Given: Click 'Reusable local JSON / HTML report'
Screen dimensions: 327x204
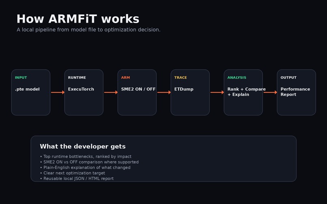Looking at the screenshot, I should pos(77,178).
